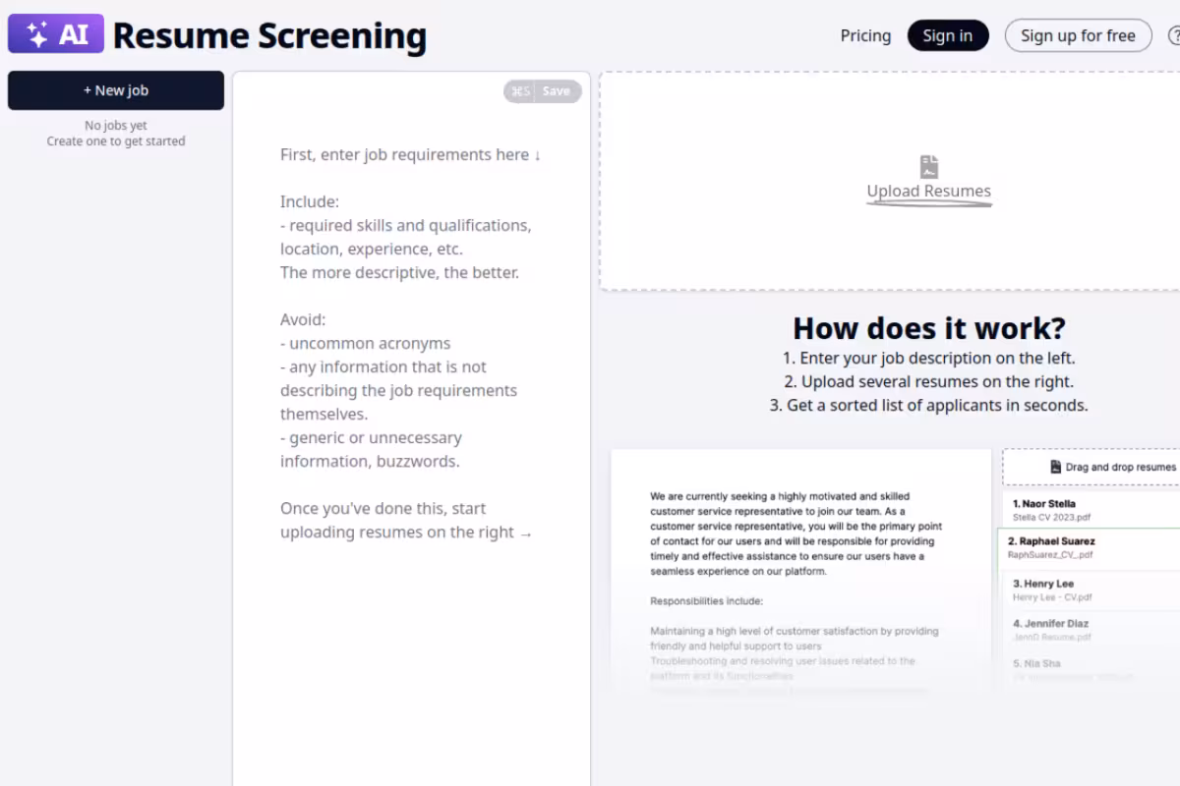
Task: Click file icon next to Drag and drop resumes
Action: click(x=1056, y=468)
